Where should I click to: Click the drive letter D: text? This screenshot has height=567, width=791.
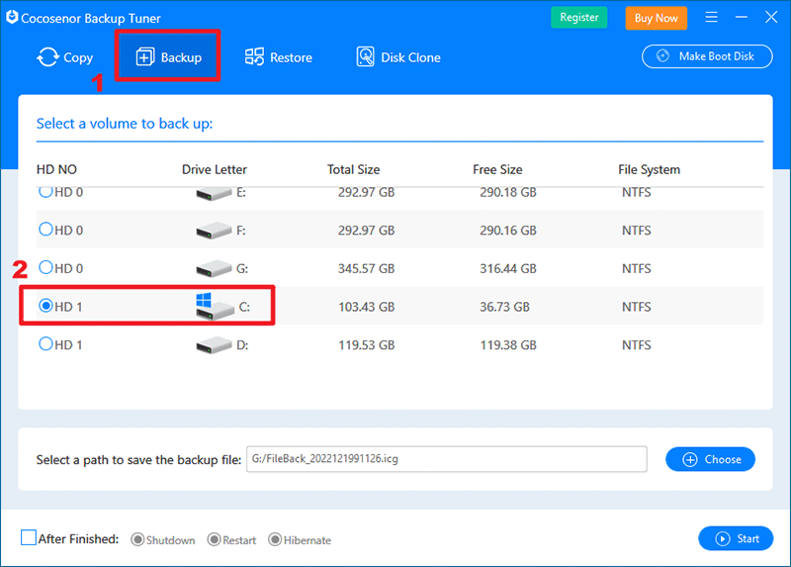(x=242, y=345)
